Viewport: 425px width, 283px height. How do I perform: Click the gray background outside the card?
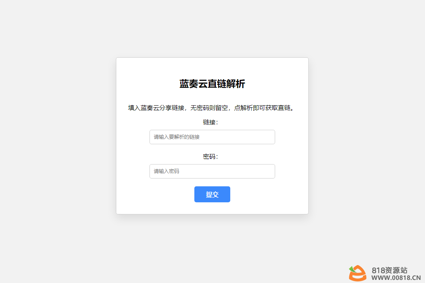pos(54,135)
